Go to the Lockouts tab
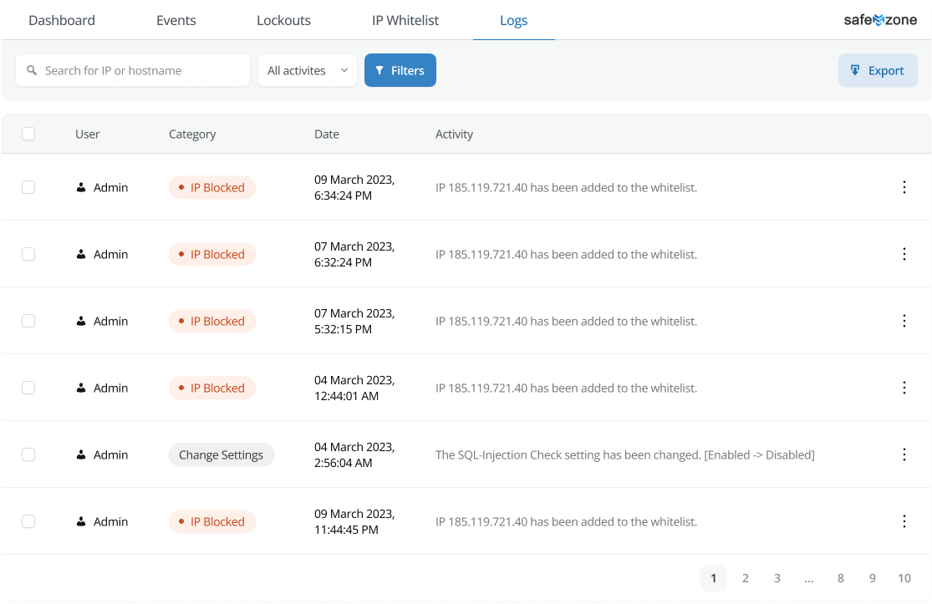932x604 pixels. 283,20
